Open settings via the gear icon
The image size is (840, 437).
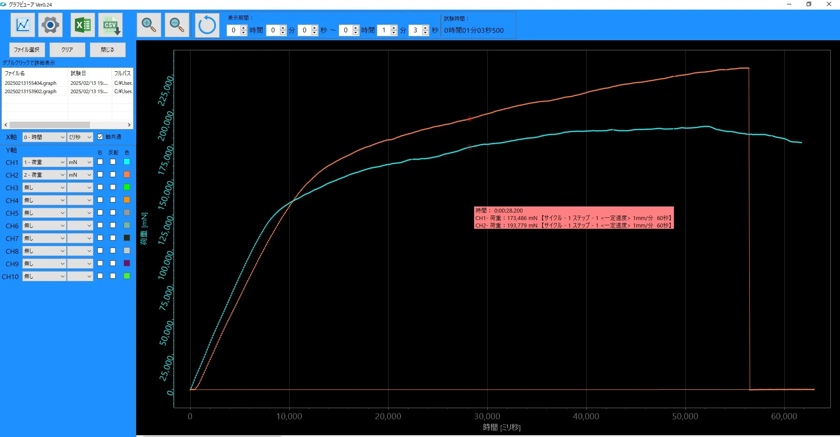tap(50, 25)
